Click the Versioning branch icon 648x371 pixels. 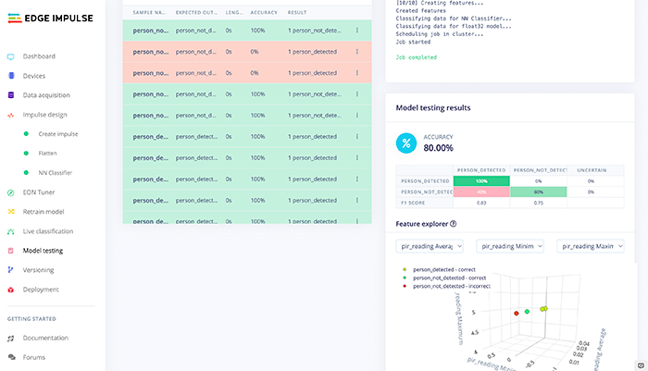pyautogui.click(x=10, y=270)
